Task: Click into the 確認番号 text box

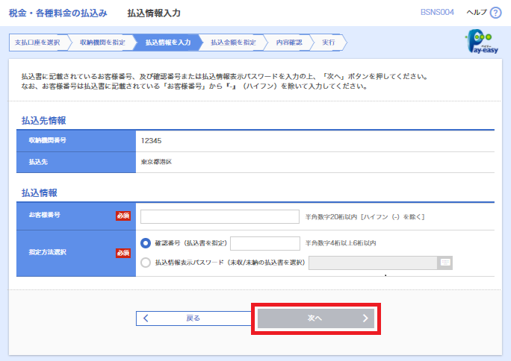Action: click(264, 243)
